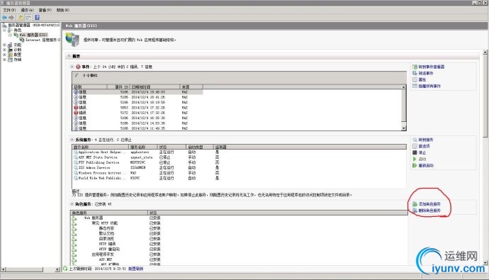489x280 pixels.
Task: Open the 帮助(H) menu
Action: [x=62, y=11]
